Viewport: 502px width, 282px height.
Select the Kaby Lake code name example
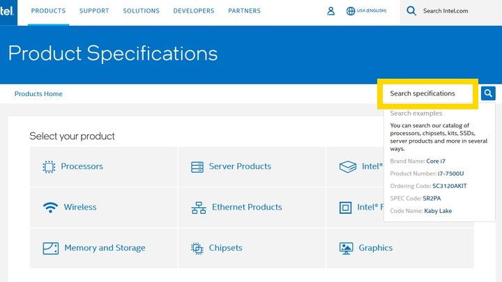click(438, 211)
